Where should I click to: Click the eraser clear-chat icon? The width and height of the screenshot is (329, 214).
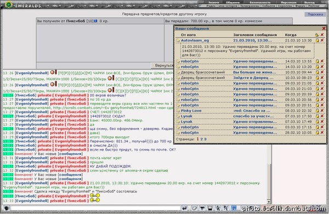[x=194, y=208]
